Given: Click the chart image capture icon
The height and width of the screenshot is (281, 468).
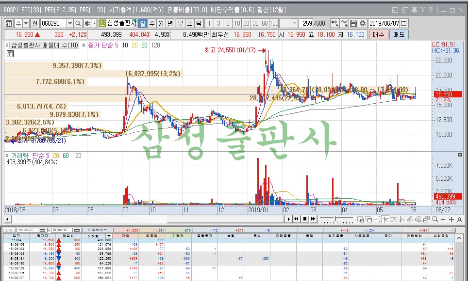Looking at the screenshot, I should coord(426,219).
